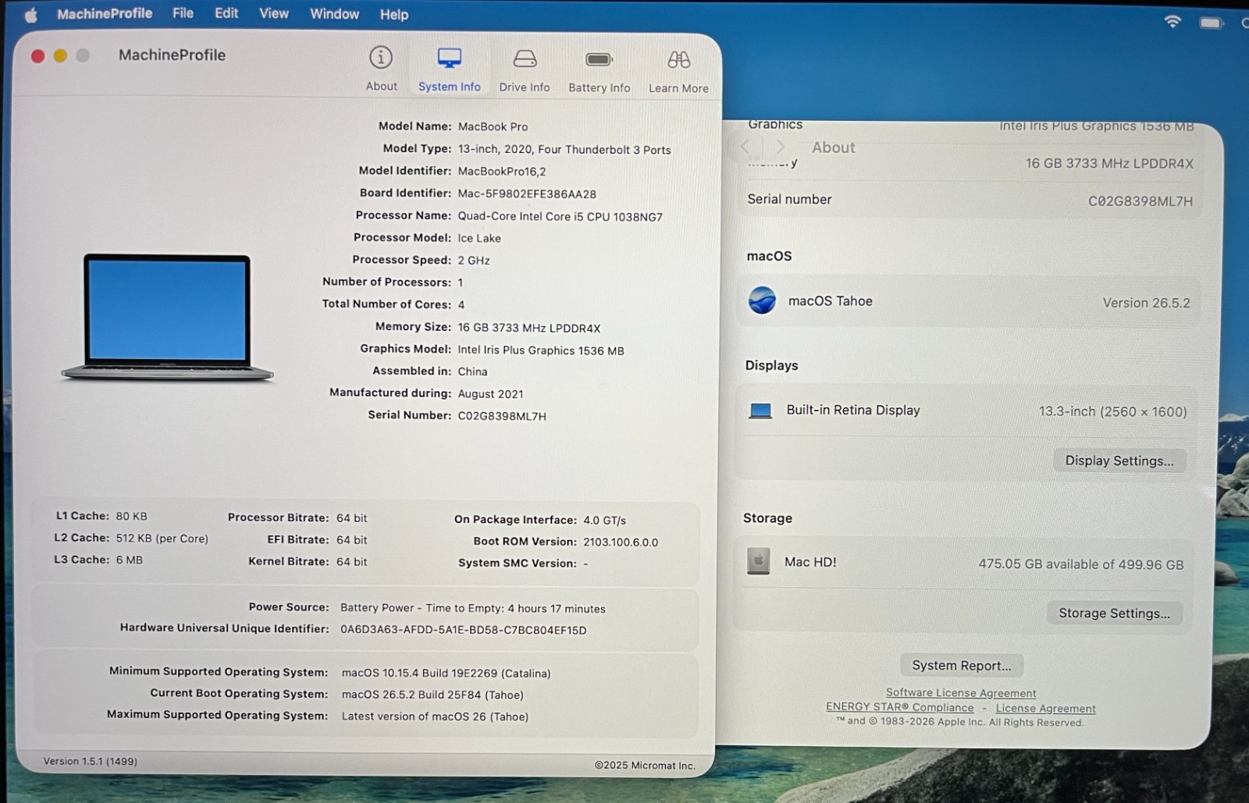Go back with the About window chevron
Image resolution: width=1249 pixels, height=803 pixels.
745,147
